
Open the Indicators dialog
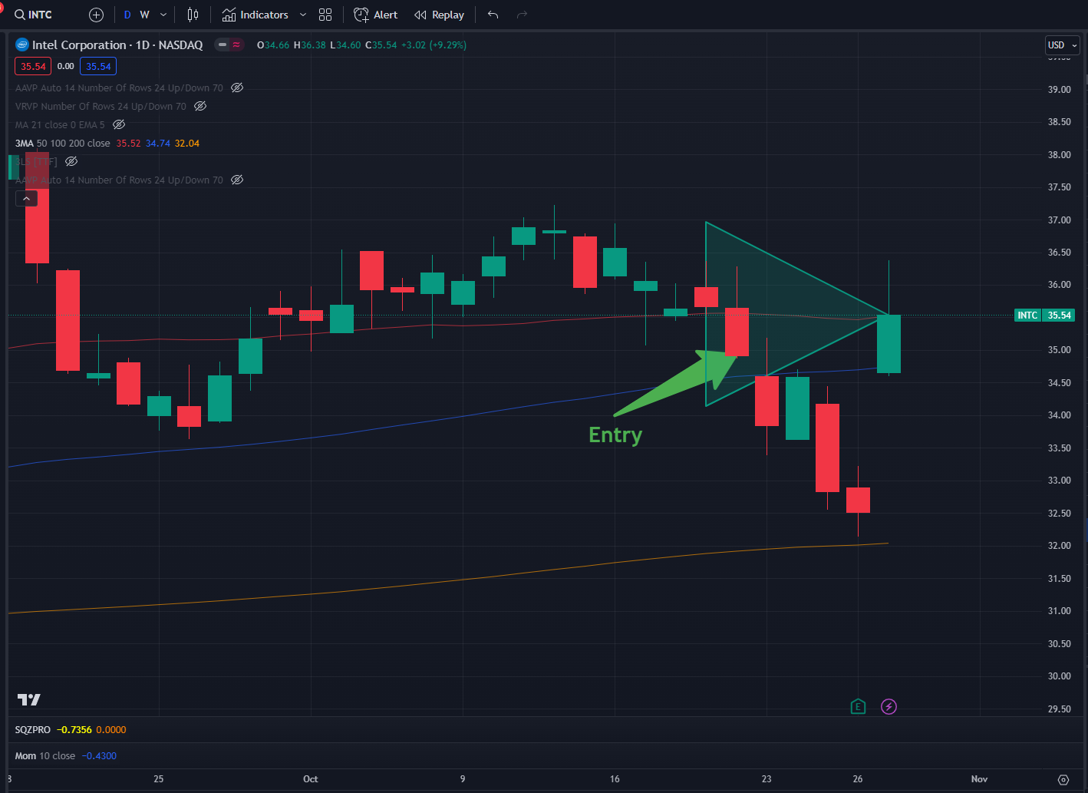pos(255,15)
